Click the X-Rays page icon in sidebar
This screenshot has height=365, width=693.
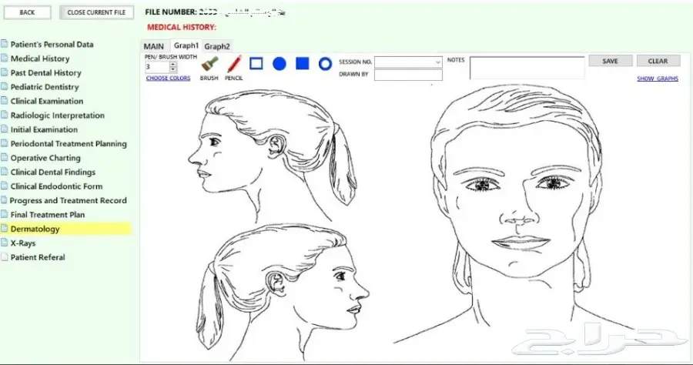[5, 243]
